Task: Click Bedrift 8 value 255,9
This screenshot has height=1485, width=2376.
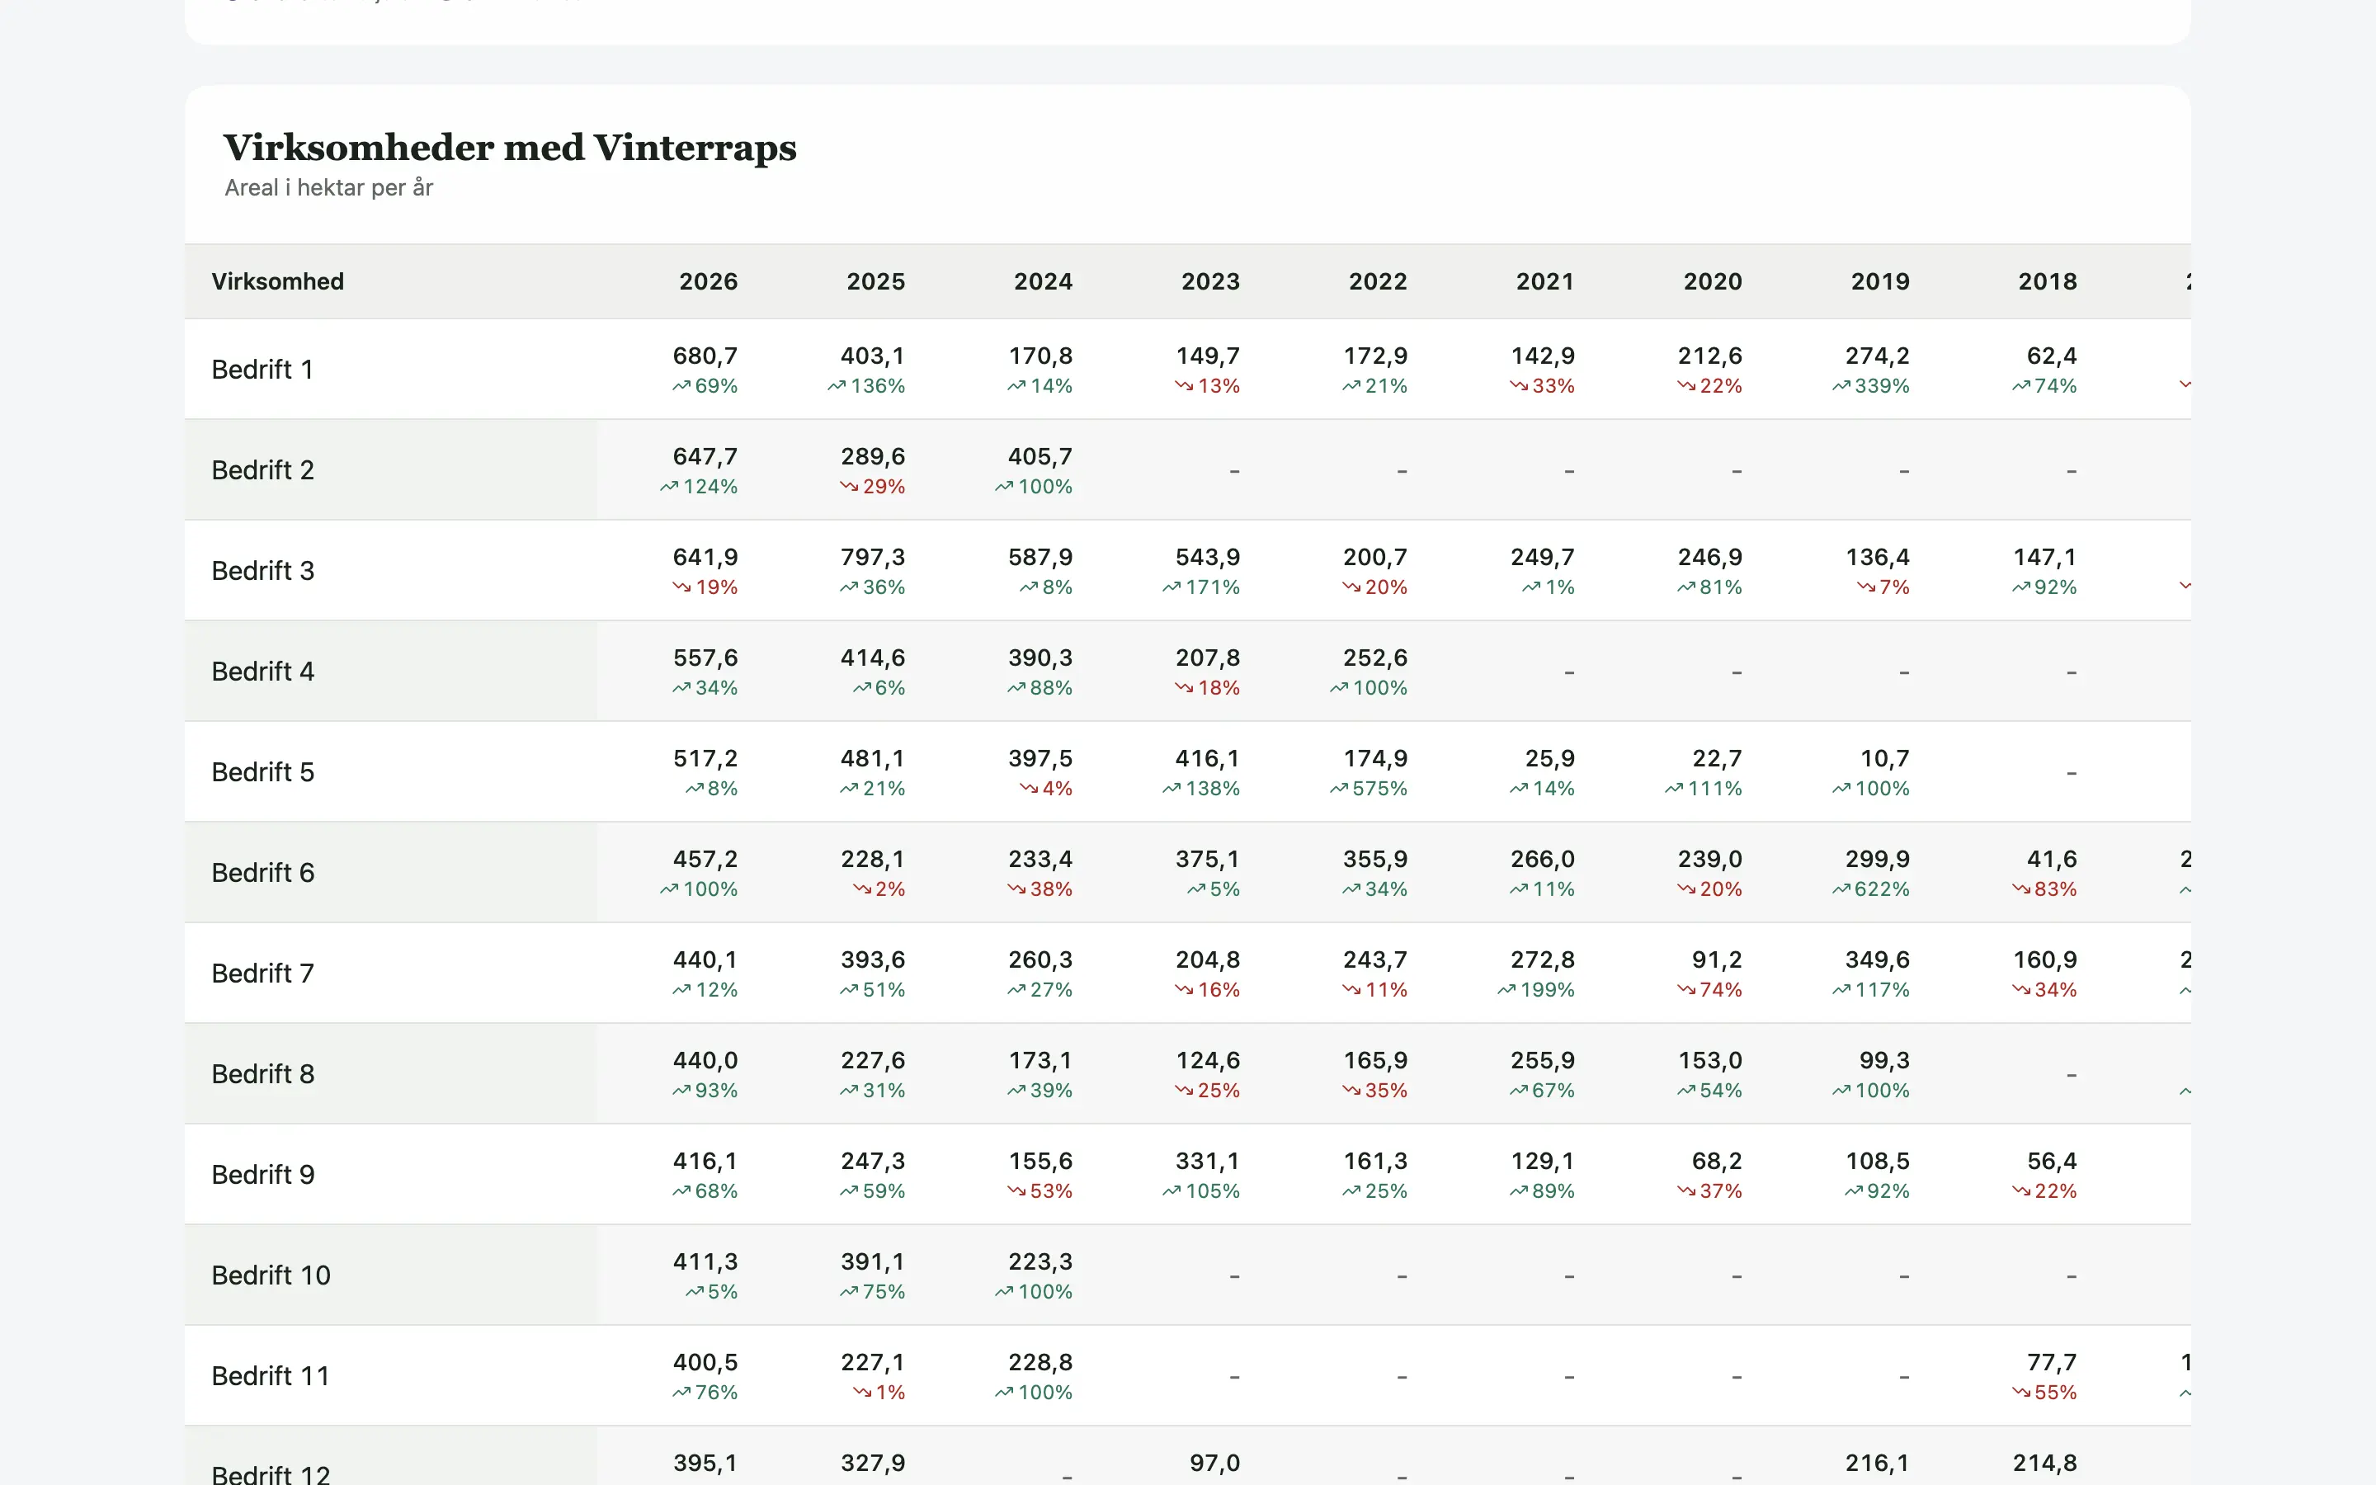Action: [1543, 1061]
